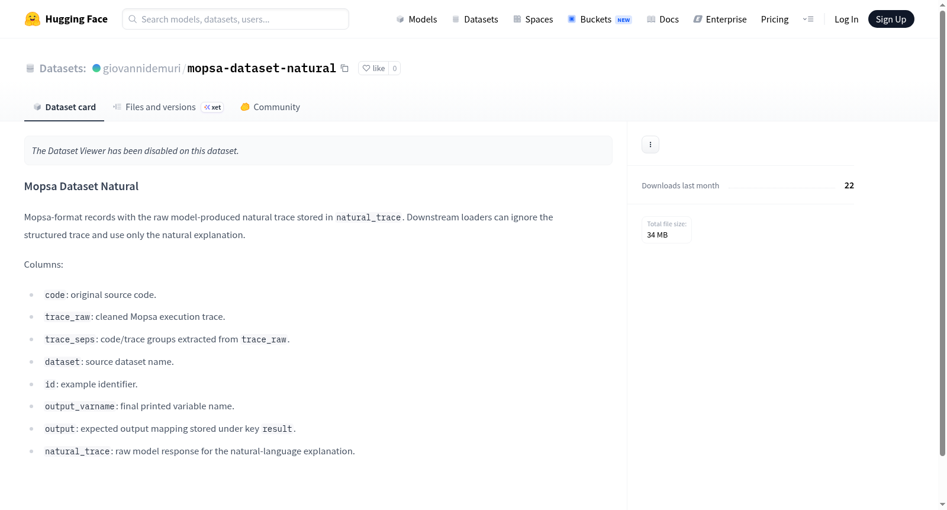Open the Docs page

(x=663, y=19)
